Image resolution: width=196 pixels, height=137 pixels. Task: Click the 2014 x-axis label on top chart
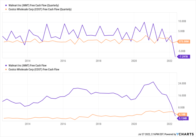click(28, 61)
